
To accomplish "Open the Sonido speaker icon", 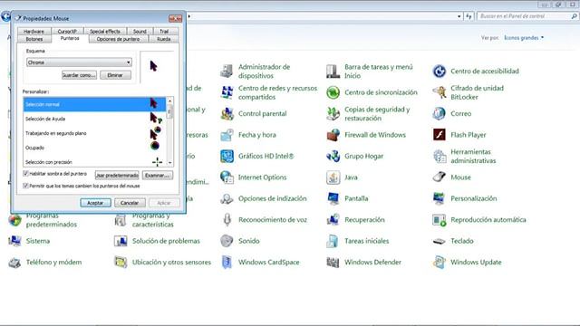I will (227, 241).
